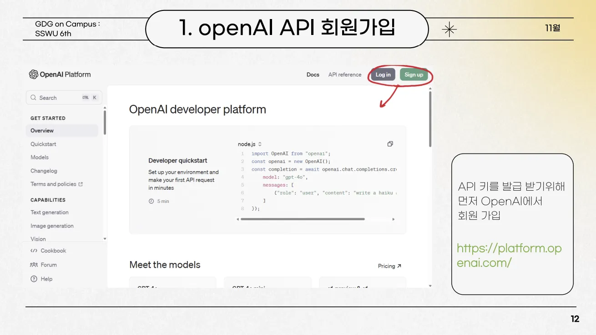Open Vision in the sidebar
The image size is (596, 335).
(x=38, y=239)
